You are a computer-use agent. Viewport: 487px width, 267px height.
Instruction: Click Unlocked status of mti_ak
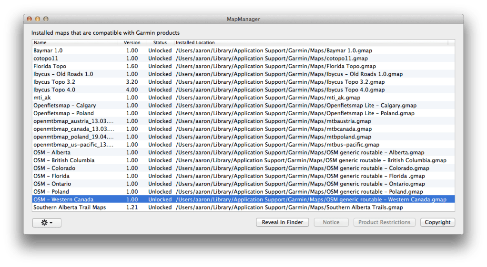click(x=160, y=98)
